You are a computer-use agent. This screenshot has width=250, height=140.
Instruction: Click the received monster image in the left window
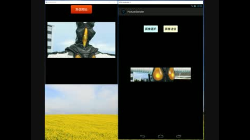81,40
